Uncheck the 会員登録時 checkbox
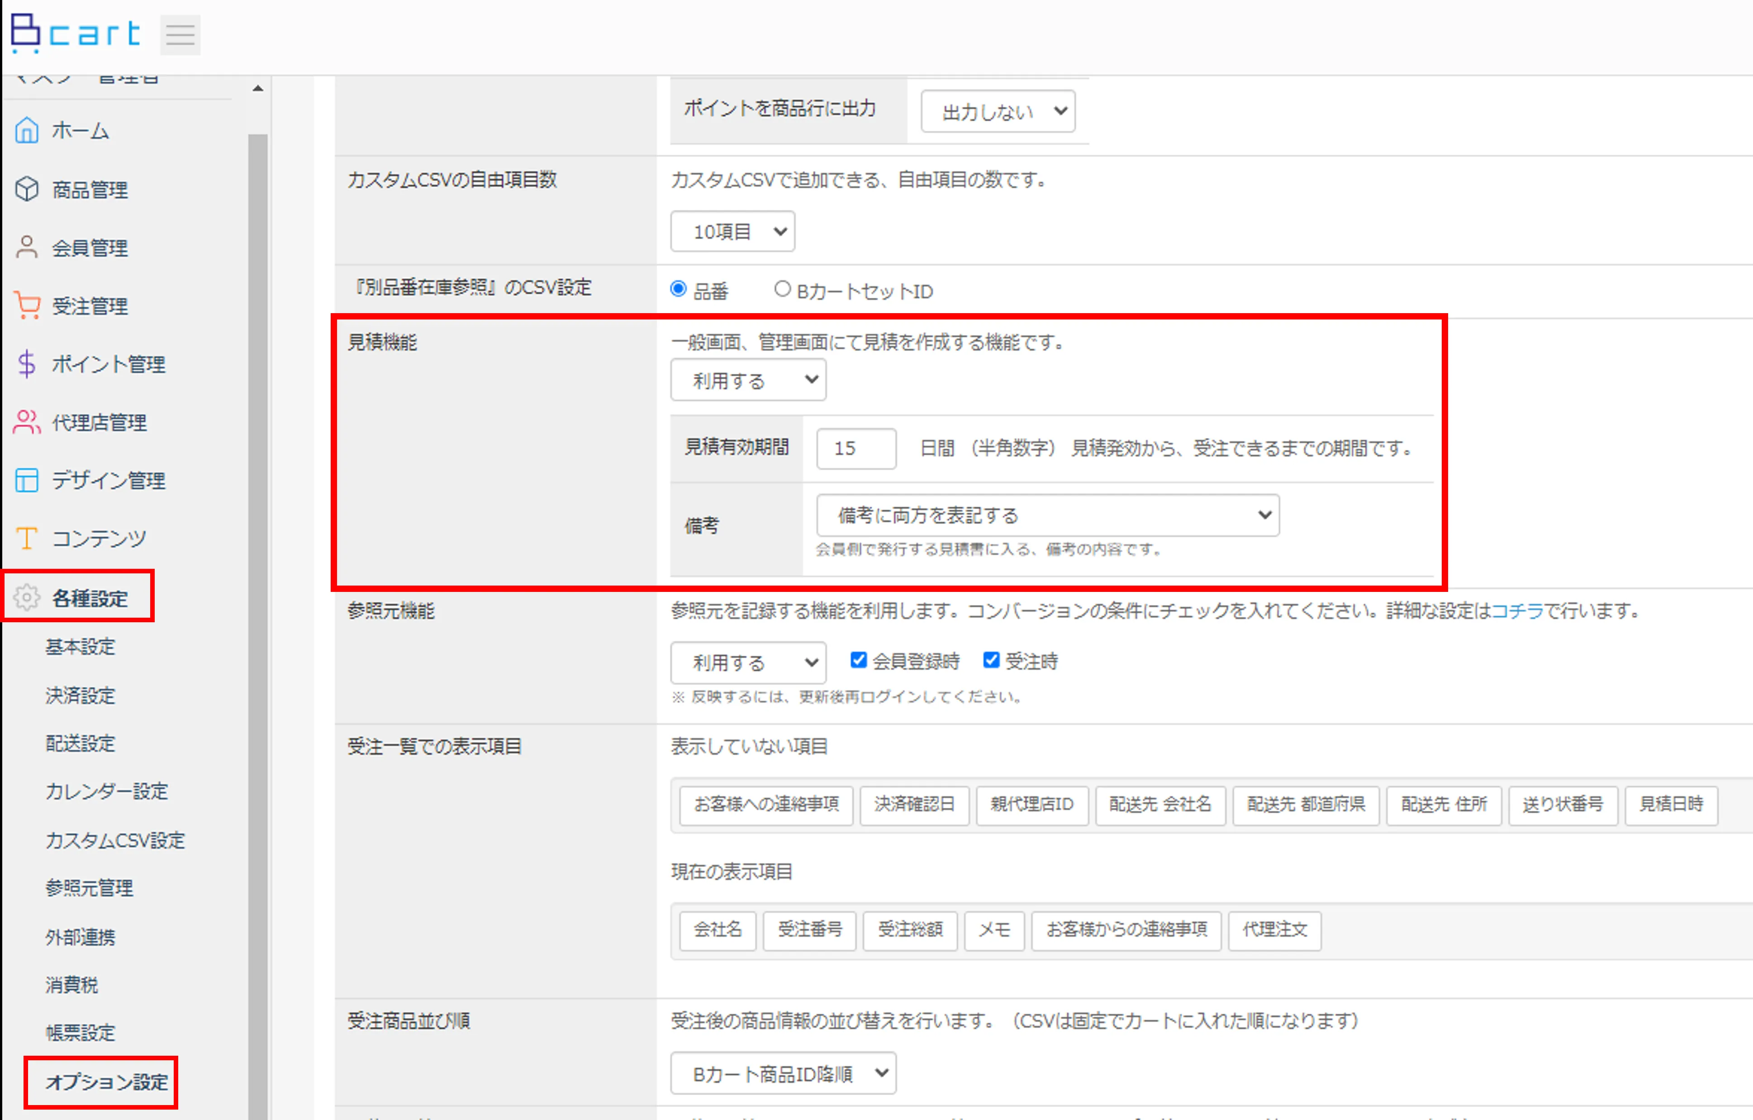This screenshot has height=1120, width=1753. click(x=858, y=660)
